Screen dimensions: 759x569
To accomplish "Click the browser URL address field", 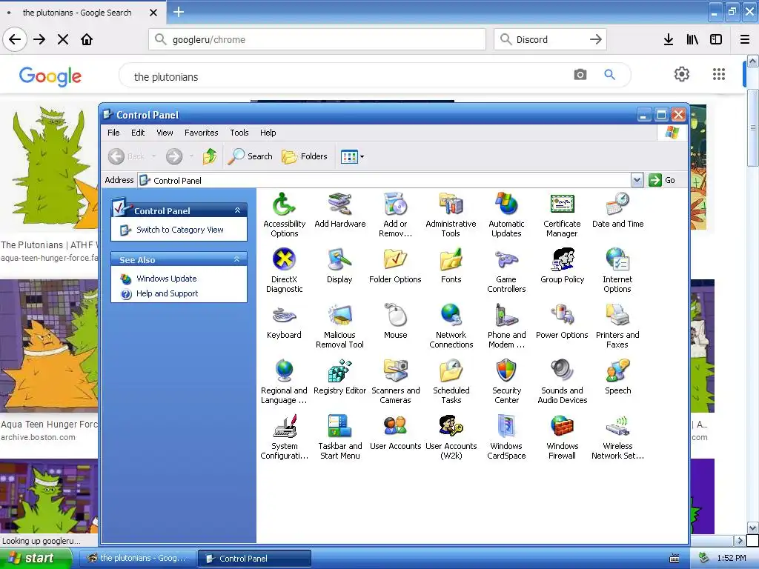I will (317, 40).
